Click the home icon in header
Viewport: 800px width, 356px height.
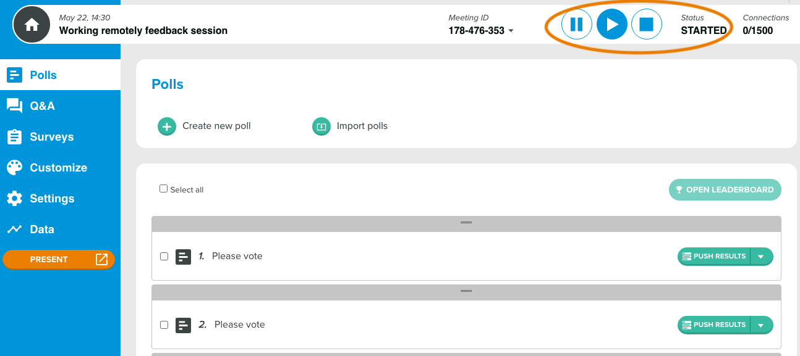pyautogui.click(x=32, y=25)
